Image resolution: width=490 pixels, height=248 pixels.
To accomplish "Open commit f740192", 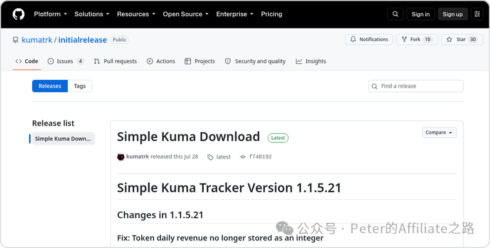I will (256, 157).
